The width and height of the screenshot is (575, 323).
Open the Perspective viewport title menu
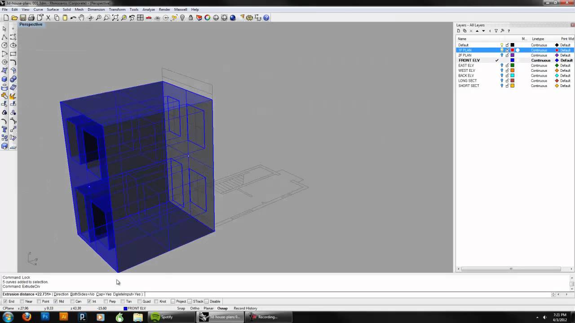click(x=31, y=24)
